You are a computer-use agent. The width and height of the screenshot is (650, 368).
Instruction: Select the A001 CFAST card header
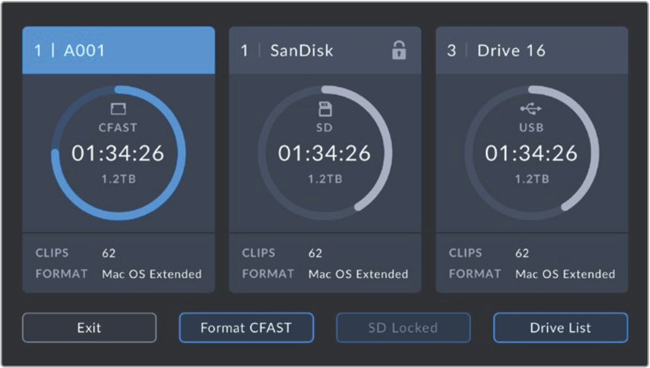118,50
